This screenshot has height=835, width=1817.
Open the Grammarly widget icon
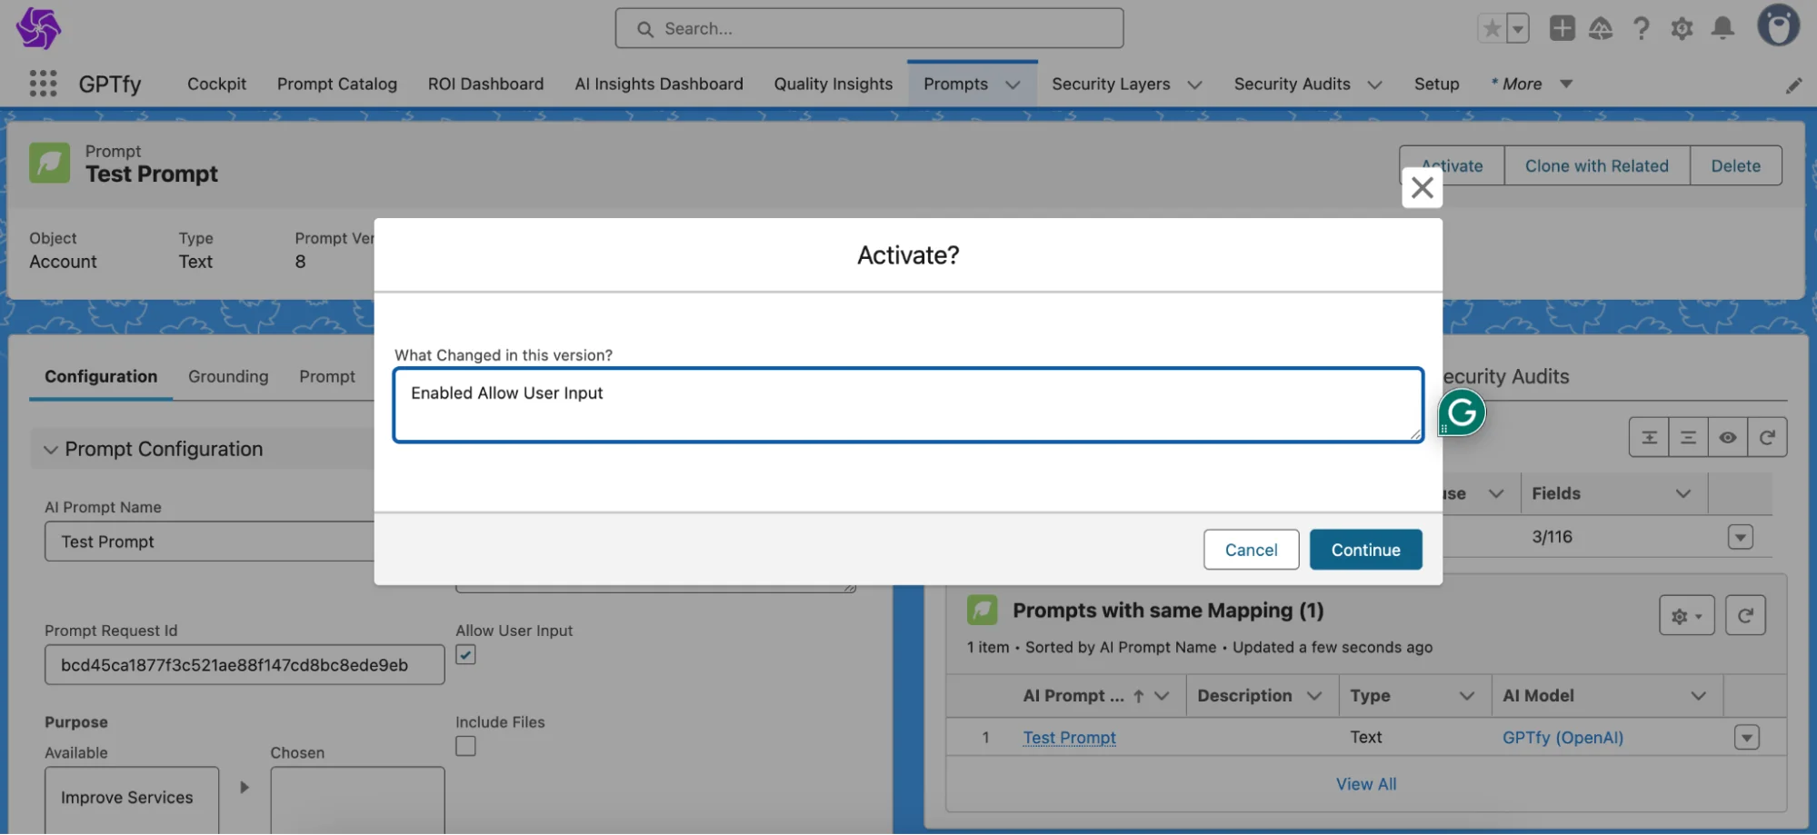coord(1462,413)
